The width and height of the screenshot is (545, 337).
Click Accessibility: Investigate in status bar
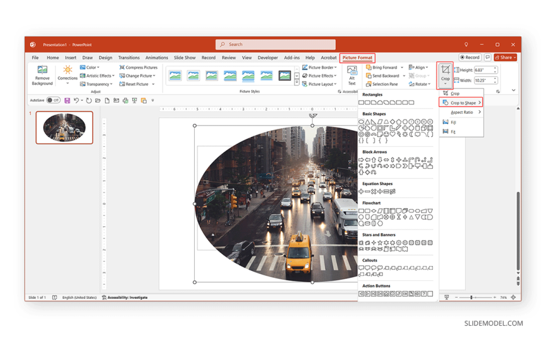click(125, 298)
